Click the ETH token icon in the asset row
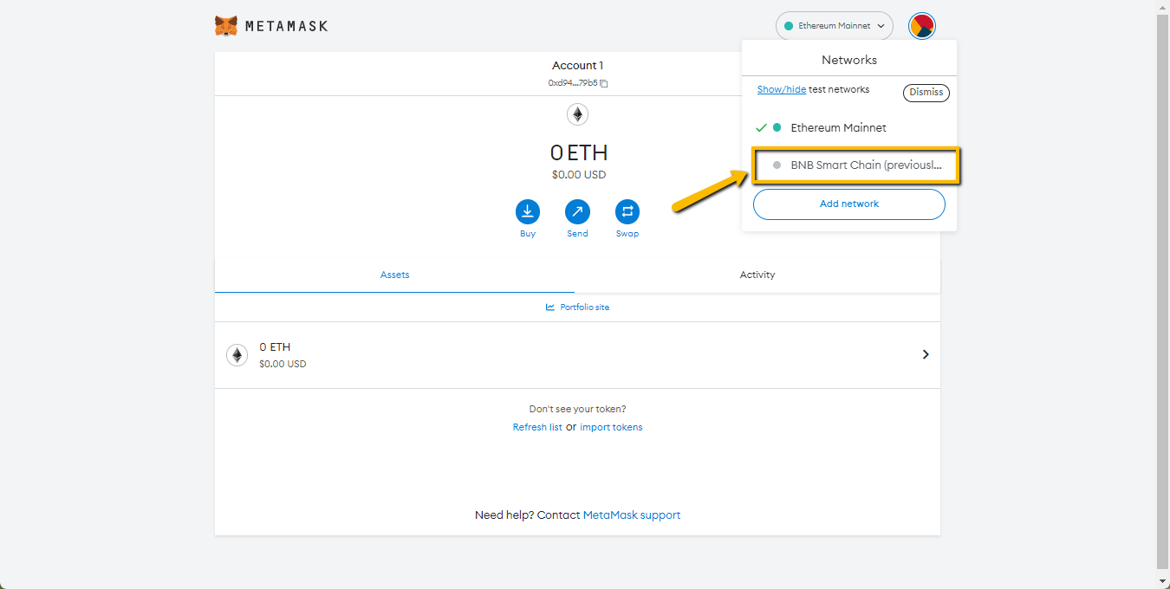This screenshot has height=589, width=1170. point(237,354)
